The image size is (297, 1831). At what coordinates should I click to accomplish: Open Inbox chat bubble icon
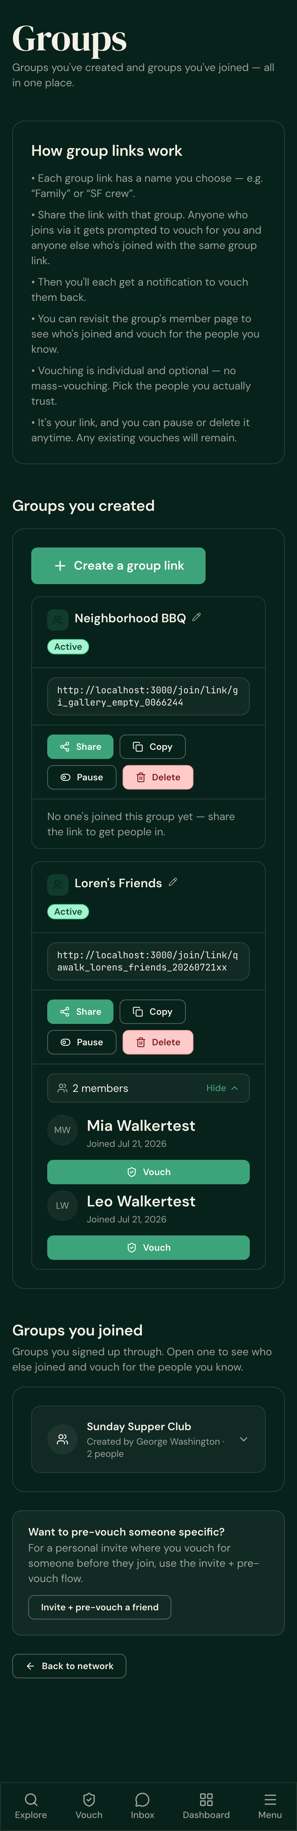point(142,1805)
